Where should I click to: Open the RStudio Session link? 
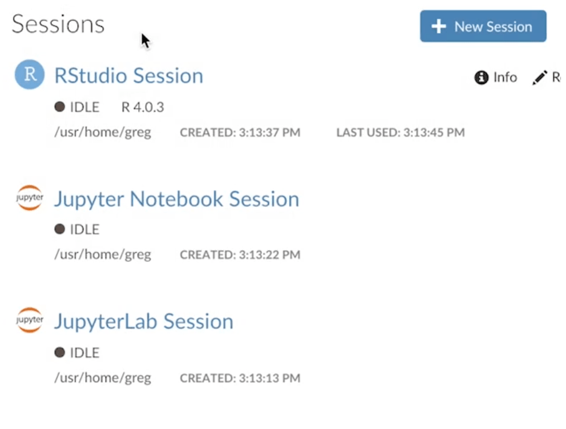(128, 75)
